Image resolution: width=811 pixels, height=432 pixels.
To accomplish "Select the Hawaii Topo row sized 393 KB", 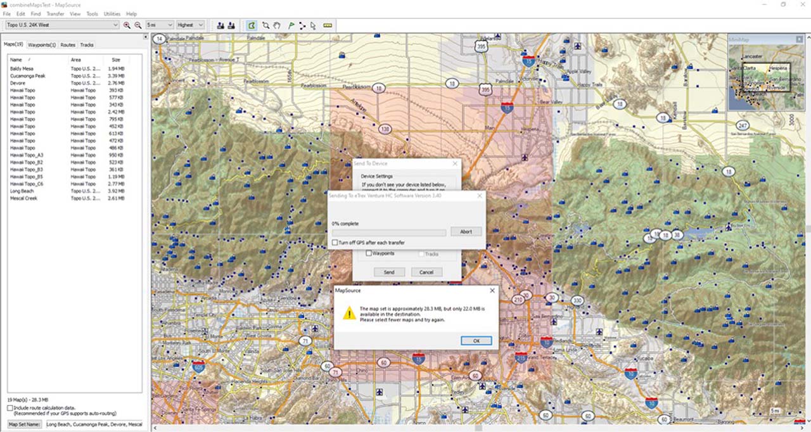I will click(67, 91).
